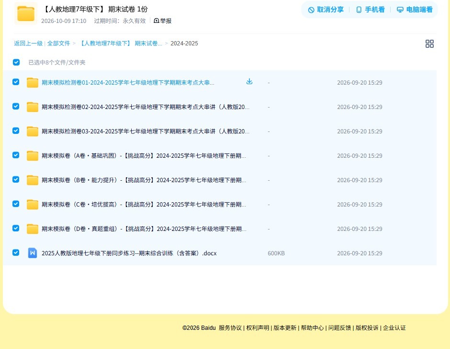Click the Word document icon for 2025人教版地理 file
The height and width of the screenshot is (349, 450).
33,253
